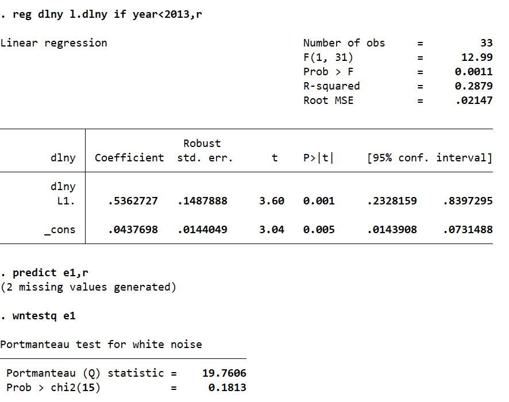Screen dimensions: 509x402
Task: Click the '[95% conf. interval]' header
Action: point(430,158)
